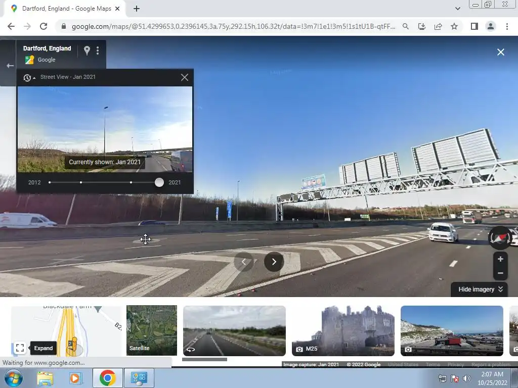This screenshot has width=518, height=388.
Task: Open the Chrome three-dot menu
Action: (x=507, y=26)
